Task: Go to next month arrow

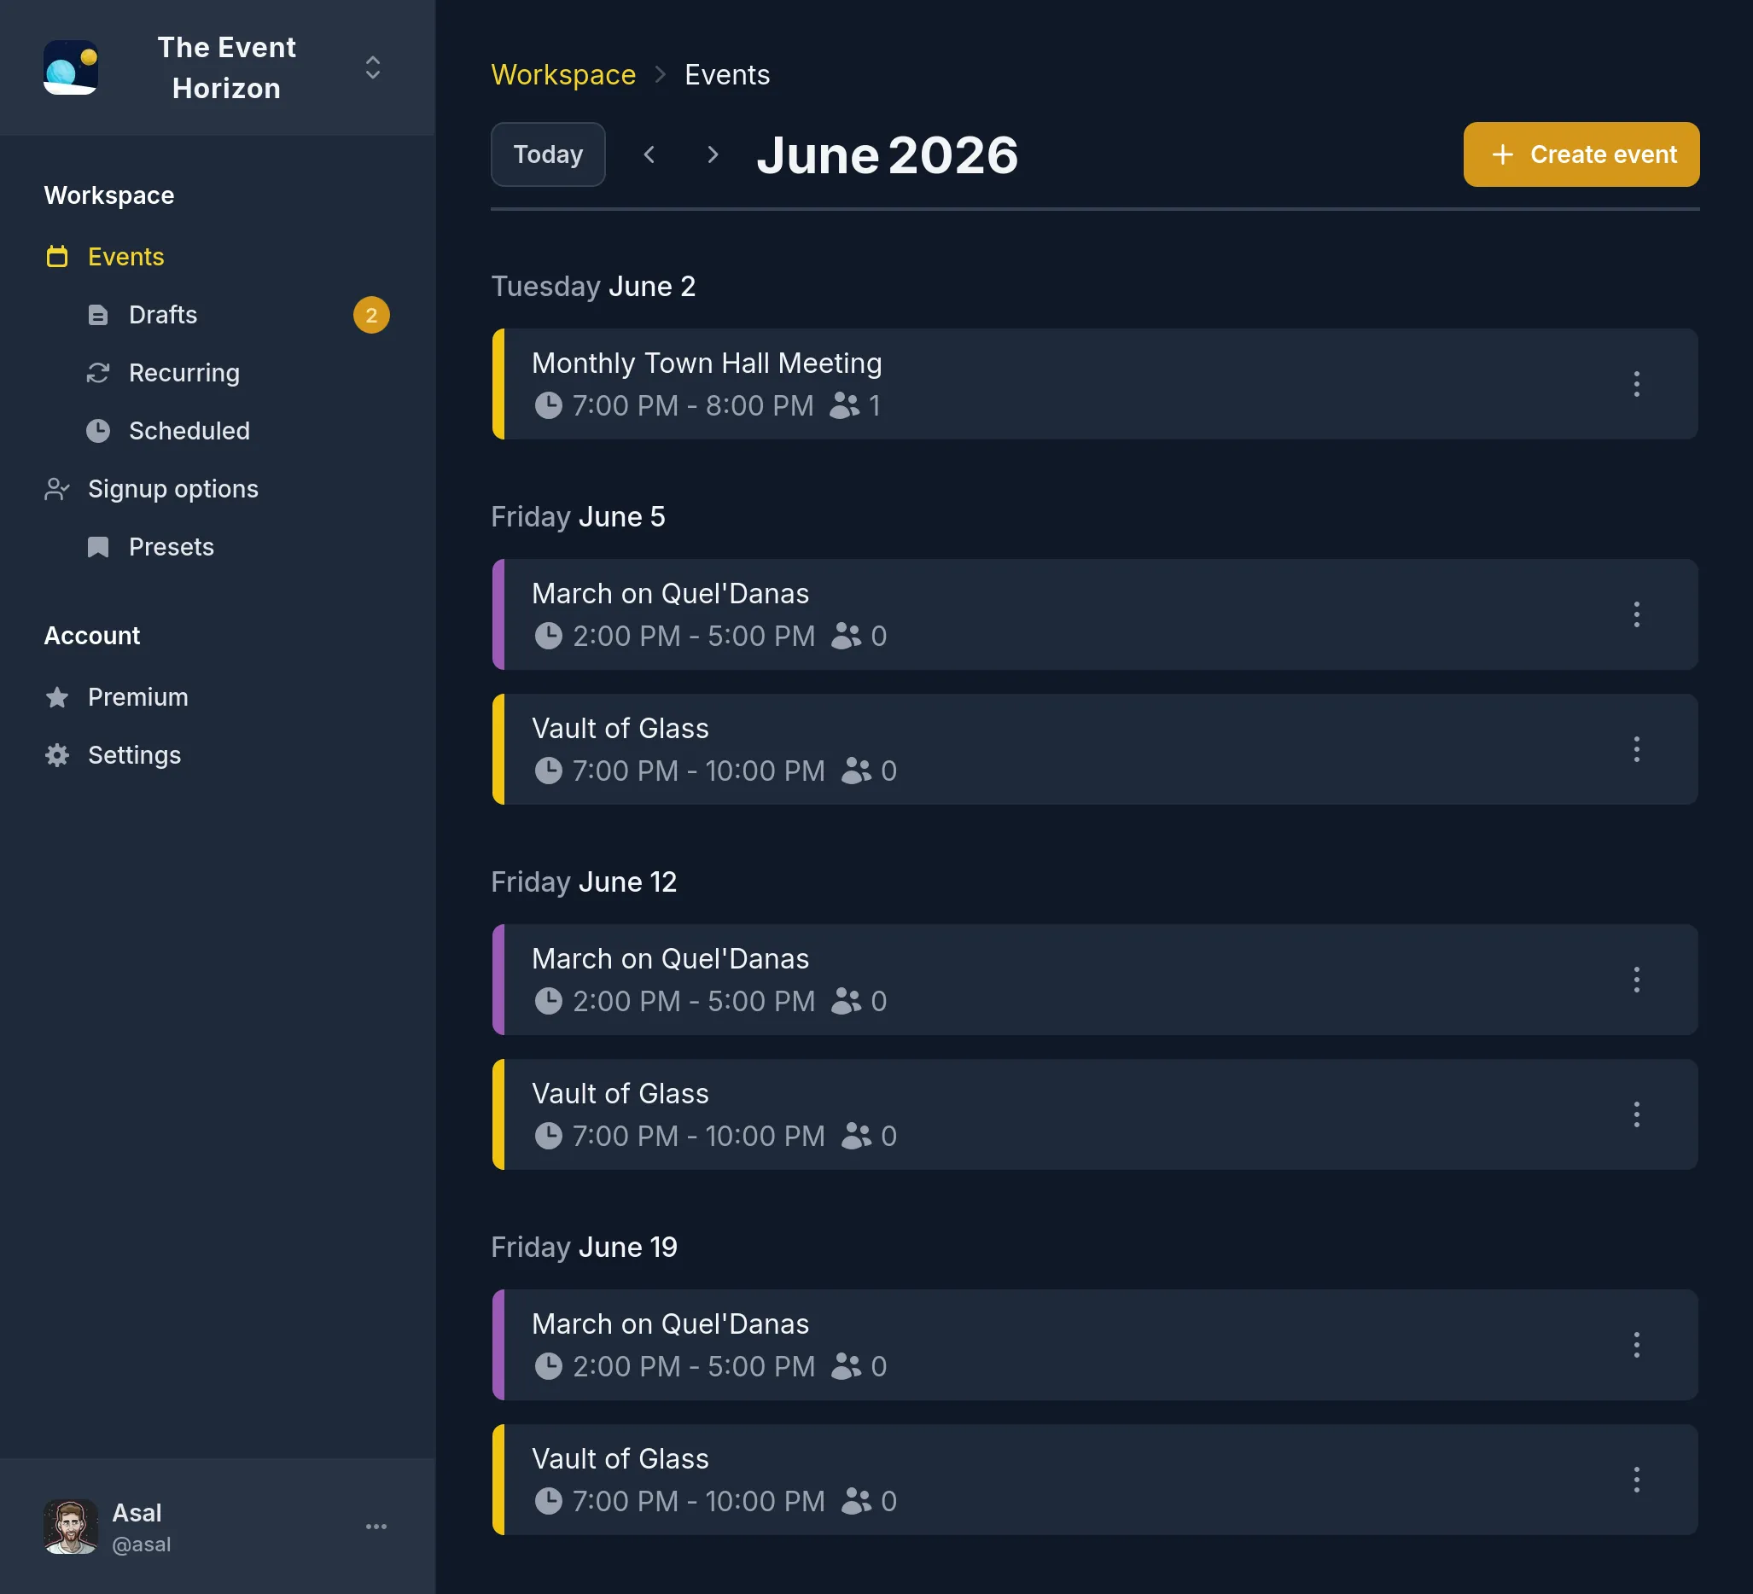Action: pyautogui.click(x=713, y=154)
